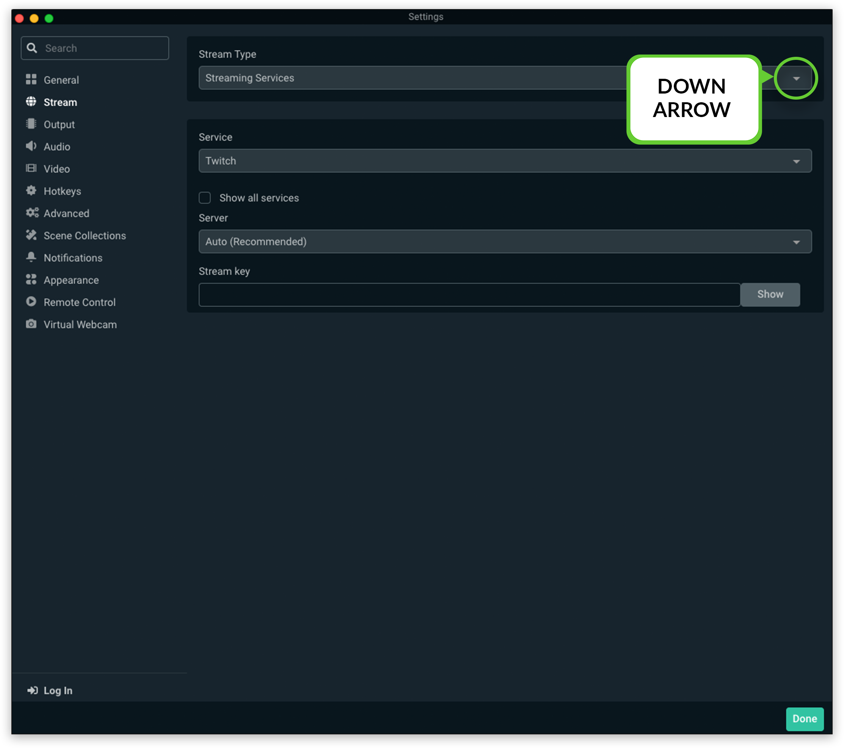
Task: Open Notifications settings
Action: (73, 258)
